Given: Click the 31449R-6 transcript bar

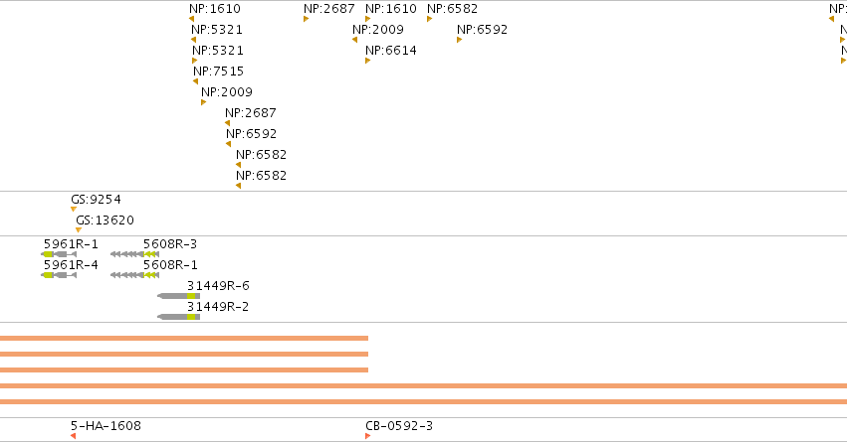Looking at the screenshot, I should tap(179, 296).
